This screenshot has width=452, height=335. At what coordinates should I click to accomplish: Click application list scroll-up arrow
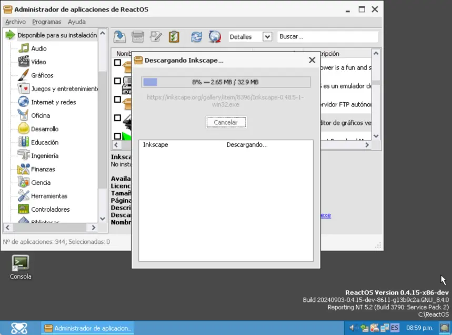coord(376,53)
